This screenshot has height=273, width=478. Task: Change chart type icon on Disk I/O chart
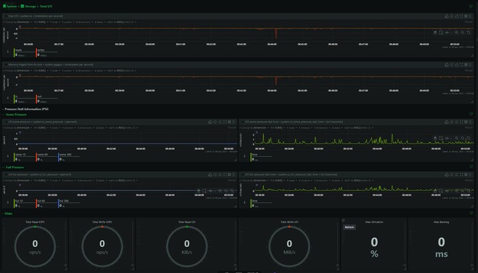click(x=456, y=16)
